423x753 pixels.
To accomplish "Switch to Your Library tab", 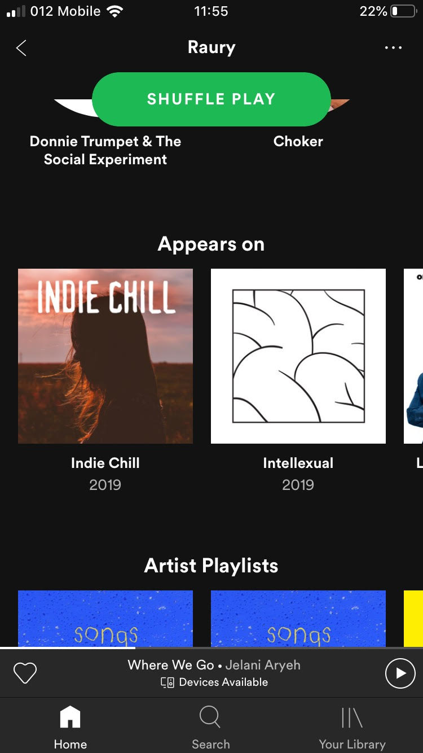I will pyautogui.click(x=352, y=728).
